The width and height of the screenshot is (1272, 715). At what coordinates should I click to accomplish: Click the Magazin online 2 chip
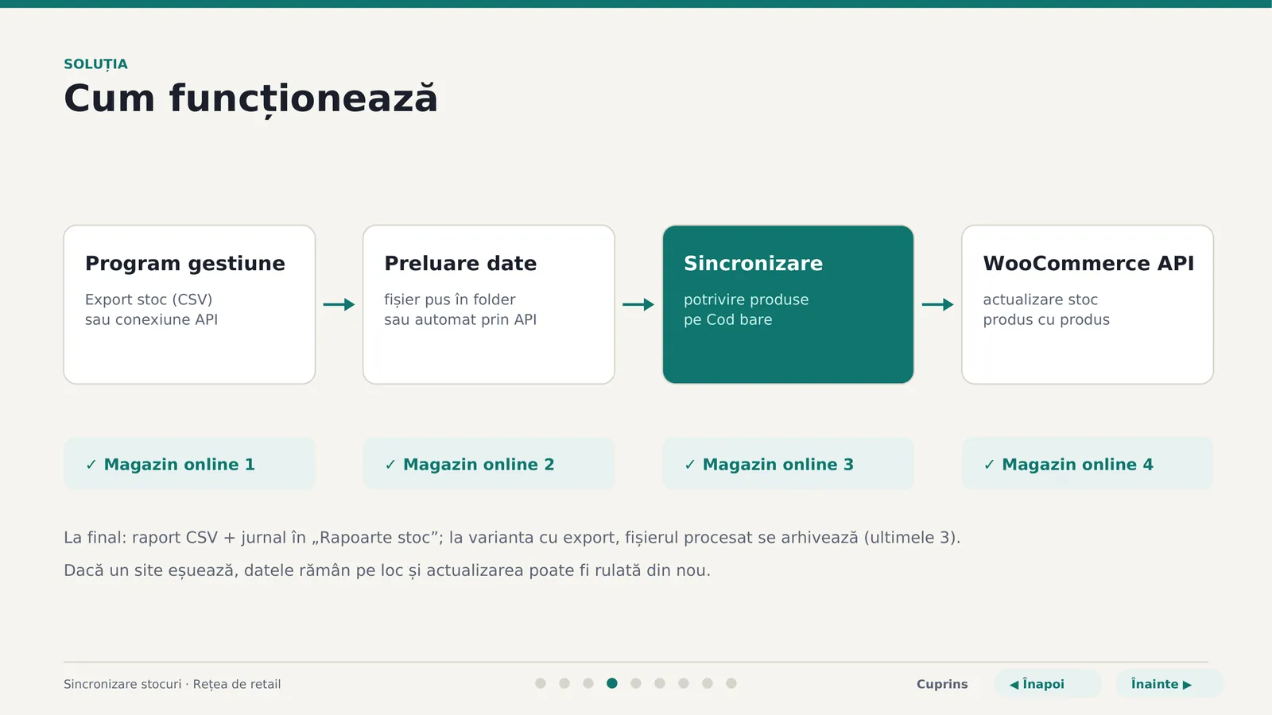(489, 464)
